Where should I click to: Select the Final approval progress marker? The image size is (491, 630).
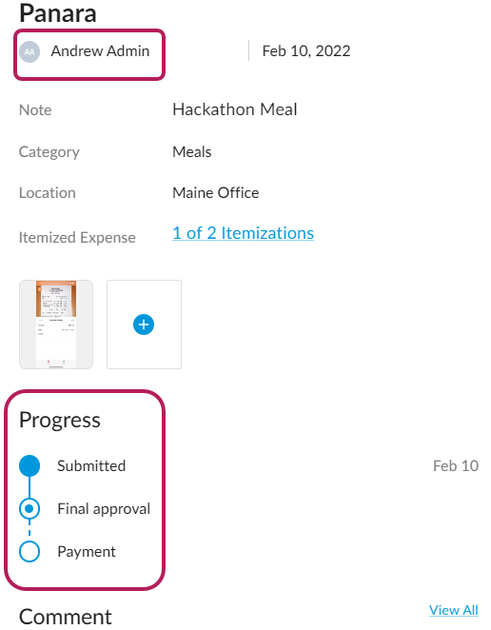coord(29,508)
